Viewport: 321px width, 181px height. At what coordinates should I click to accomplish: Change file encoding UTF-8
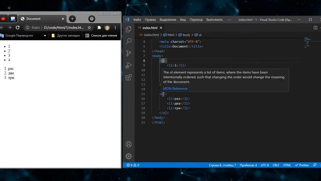coord(265,165)
